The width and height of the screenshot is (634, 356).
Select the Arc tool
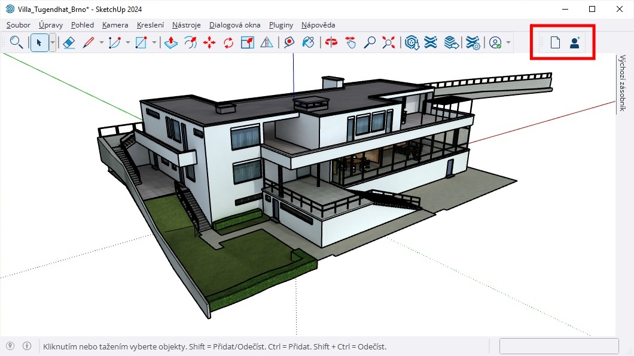[114, 42]
